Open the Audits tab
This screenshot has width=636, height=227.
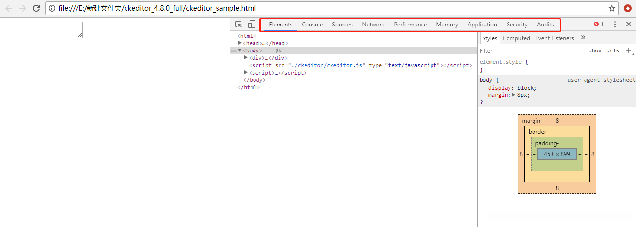click(x=545, y=25)
